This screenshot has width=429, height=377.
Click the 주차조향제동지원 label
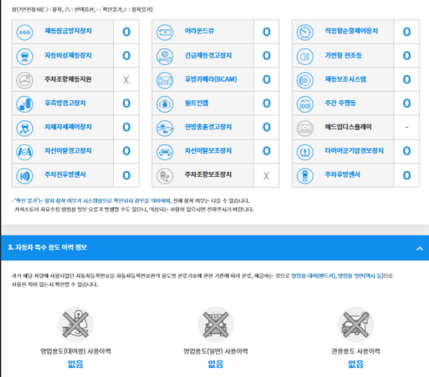point(68,79)
